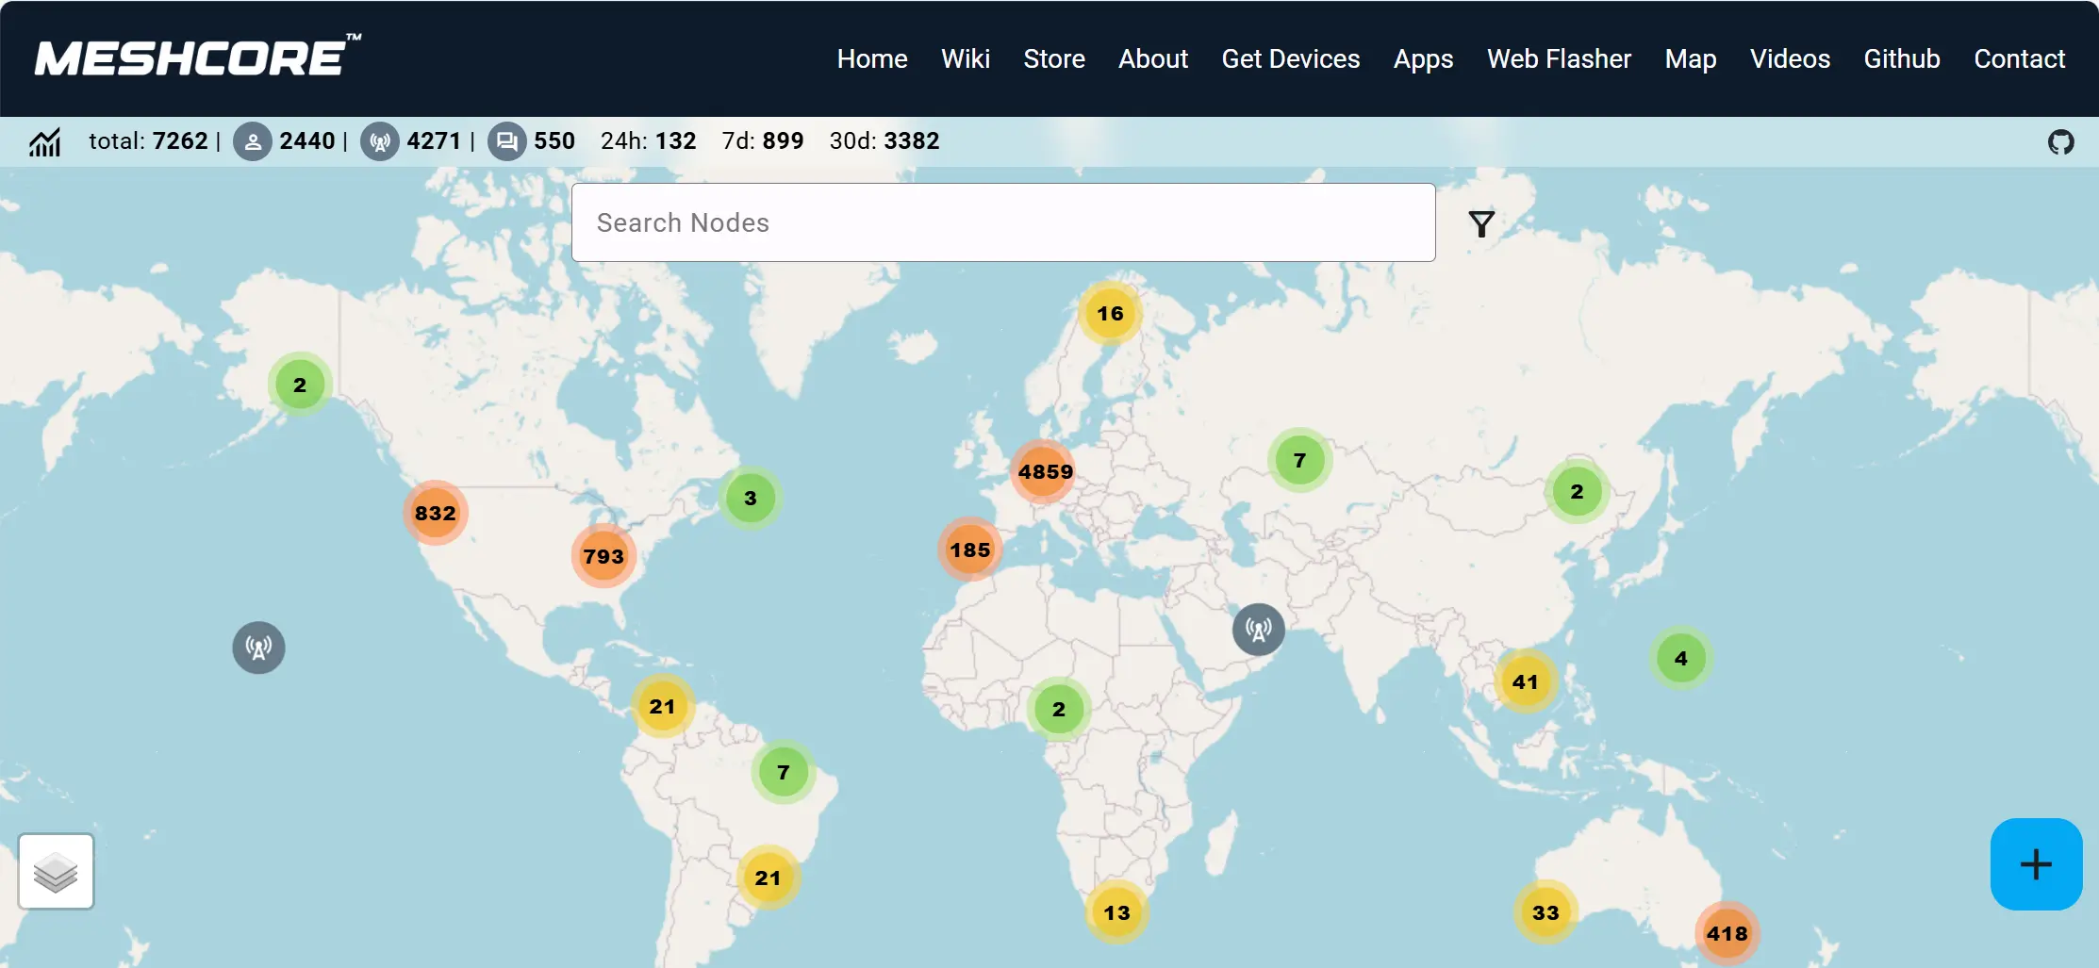This screenshot has height=968, width=2099.
Task: Open the node filter funnel
Action: click(x=1481, y=224)
